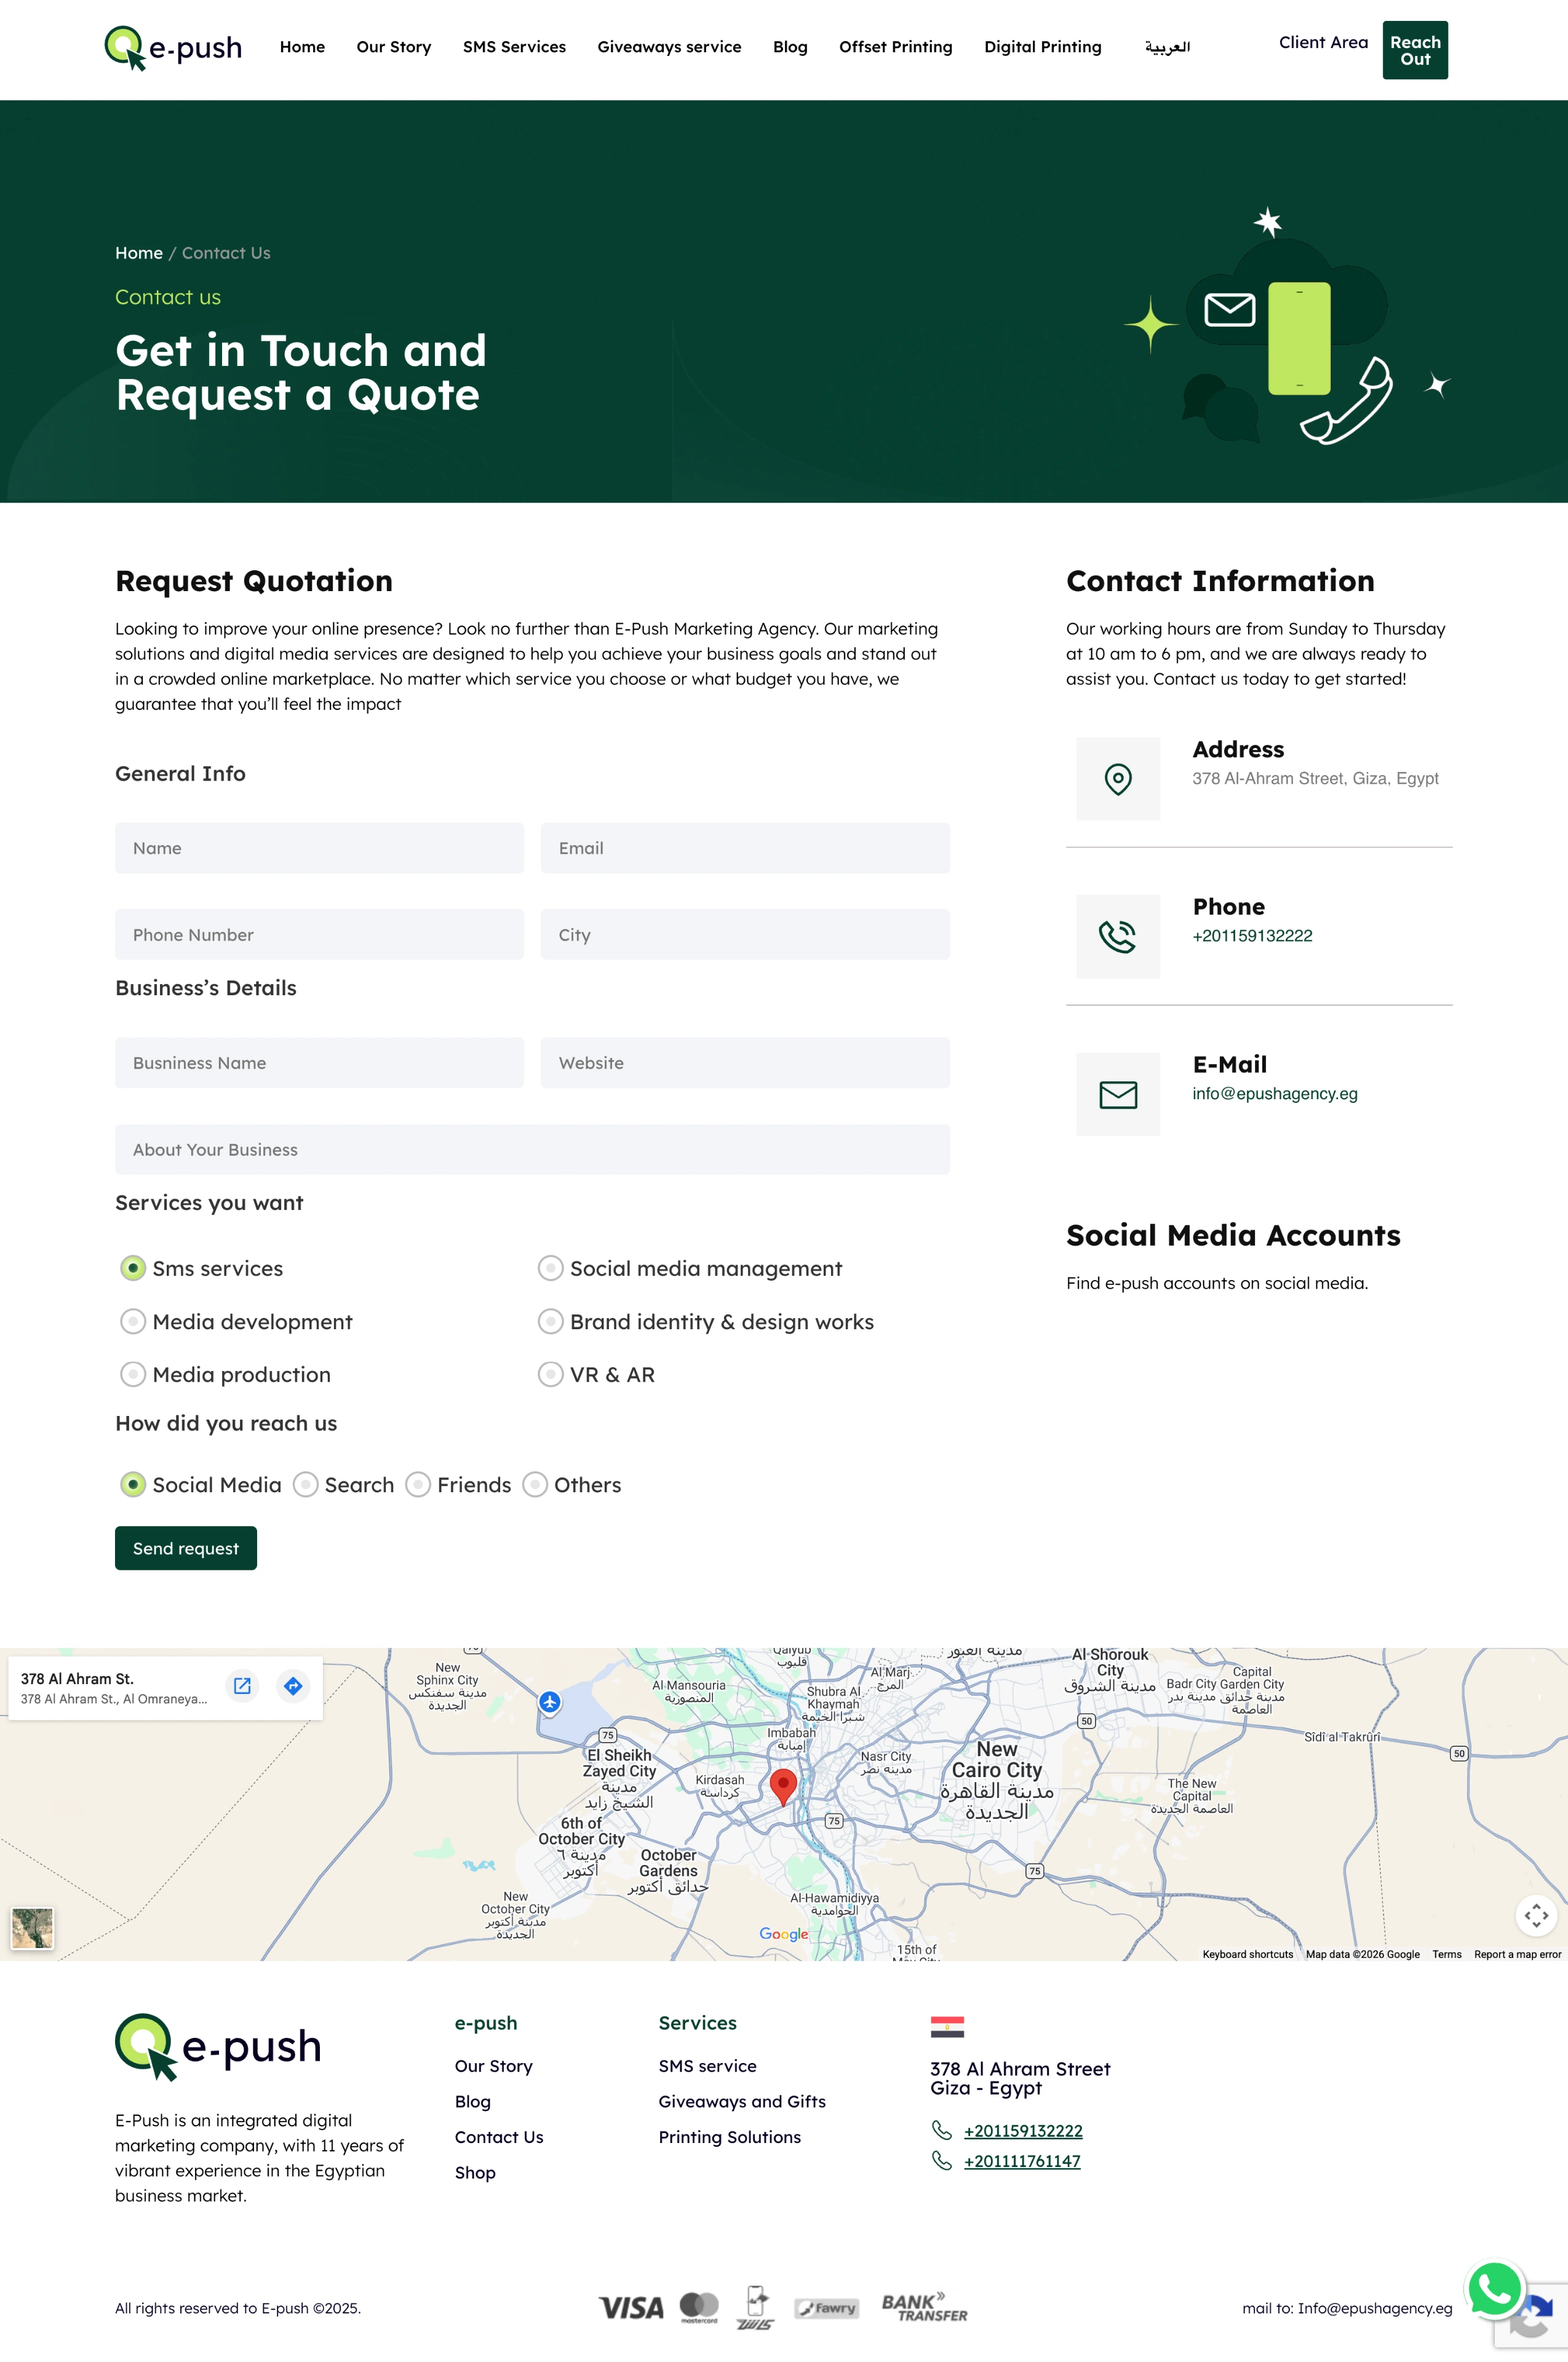This screenshot has height=2362, width=1568.
Task: Go to Our Story in the navigation
Action: pyautogui.click(x=394, y=47)
